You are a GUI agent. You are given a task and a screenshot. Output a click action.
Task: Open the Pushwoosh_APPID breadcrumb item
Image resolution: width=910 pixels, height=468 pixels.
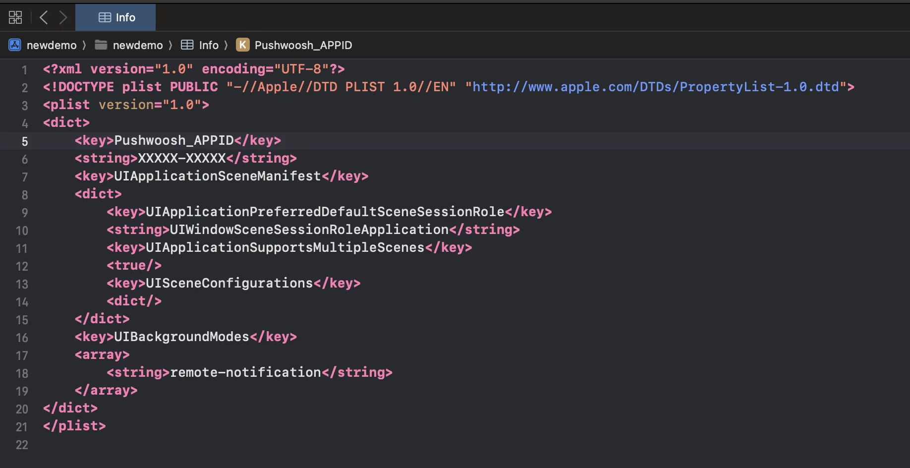click(x=303, y=45)
